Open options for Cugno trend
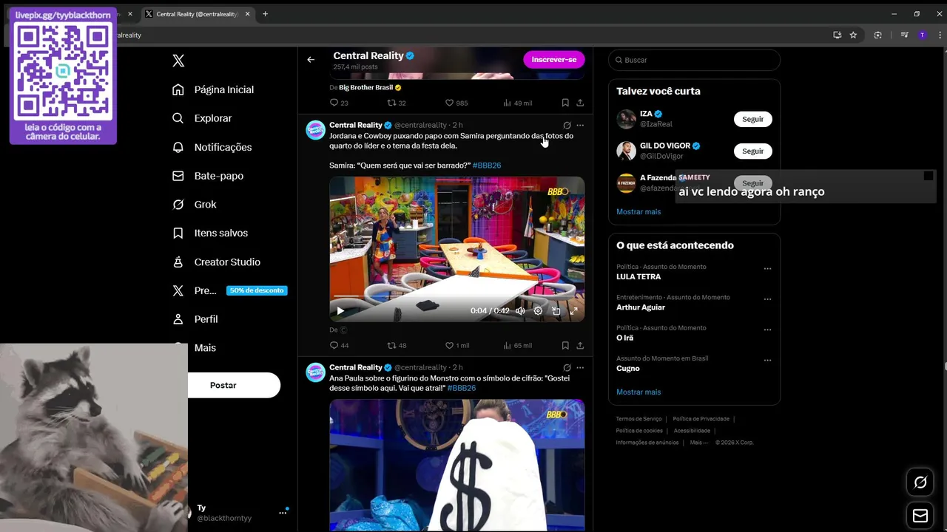 [767, 361]
